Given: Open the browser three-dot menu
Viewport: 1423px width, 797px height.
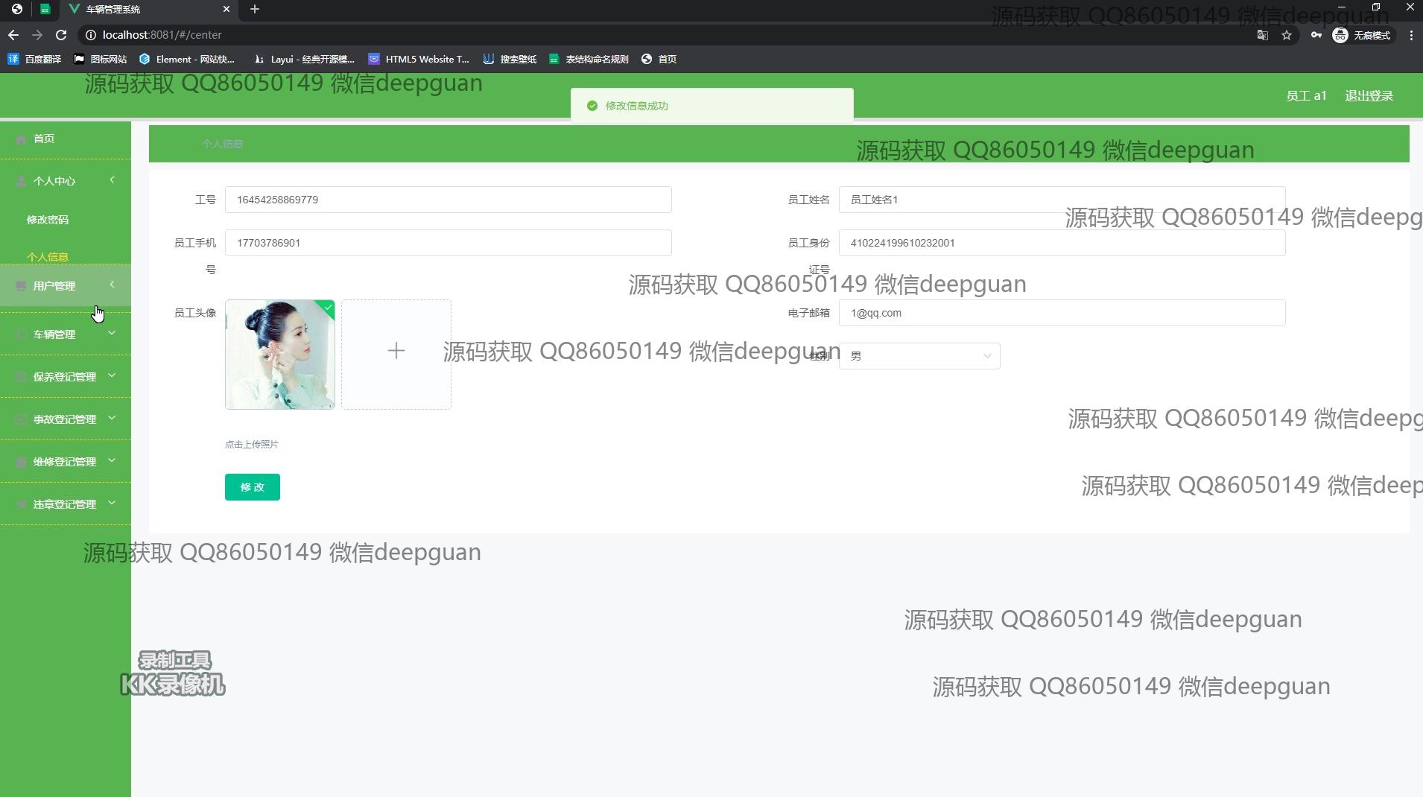Looking at the screenshot, I should click(x=1411, y=35).
